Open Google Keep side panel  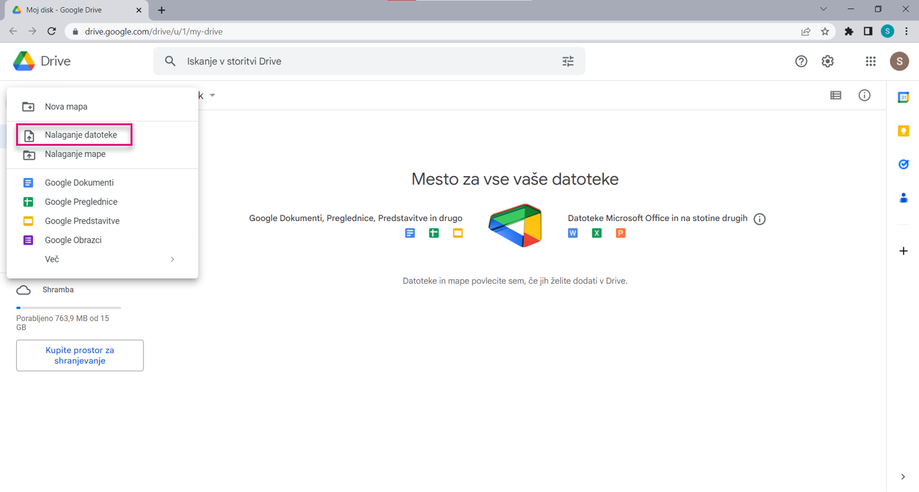pyautogui.click(x=903, y=131)
